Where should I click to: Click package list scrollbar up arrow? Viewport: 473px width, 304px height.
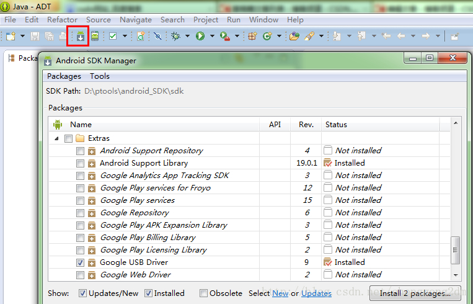[456, 123]
